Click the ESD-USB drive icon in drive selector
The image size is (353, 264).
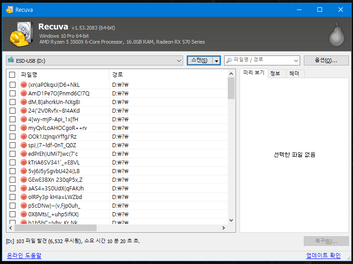(11, 60)
